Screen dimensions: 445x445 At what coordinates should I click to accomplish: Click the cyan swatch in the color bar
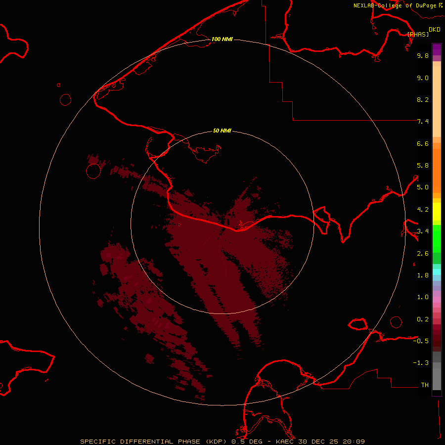tap(437, 272)
